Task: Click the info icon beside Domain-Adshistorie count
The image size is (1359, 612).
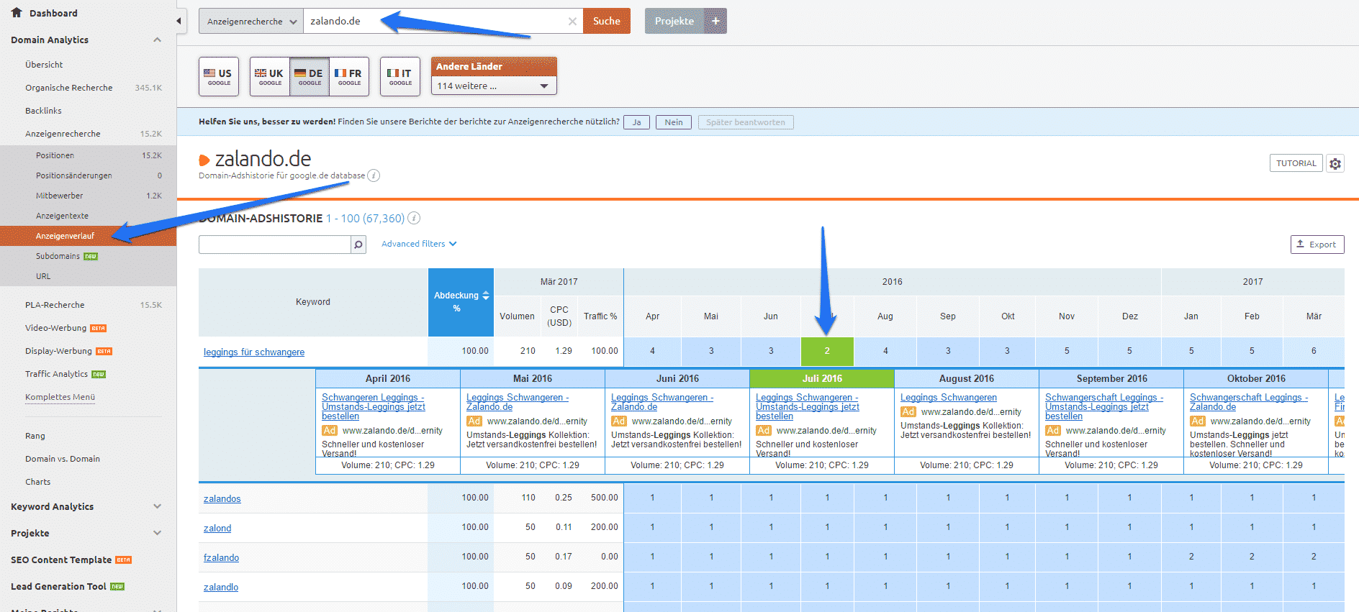Action: [414, 218]
